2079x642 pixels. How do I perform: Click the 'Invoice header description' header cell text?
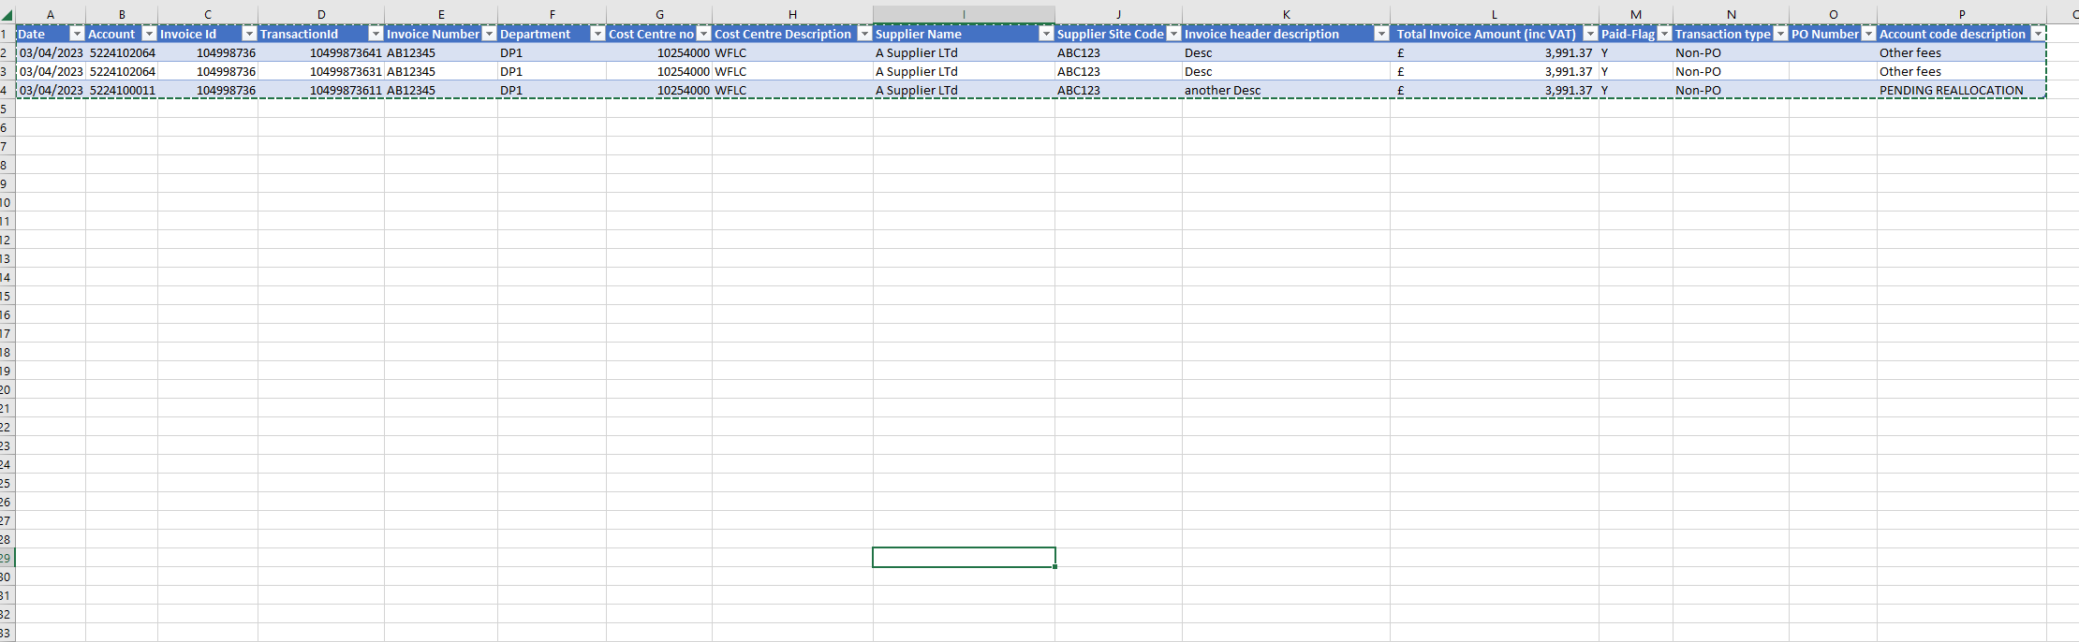click(1261, 34)
